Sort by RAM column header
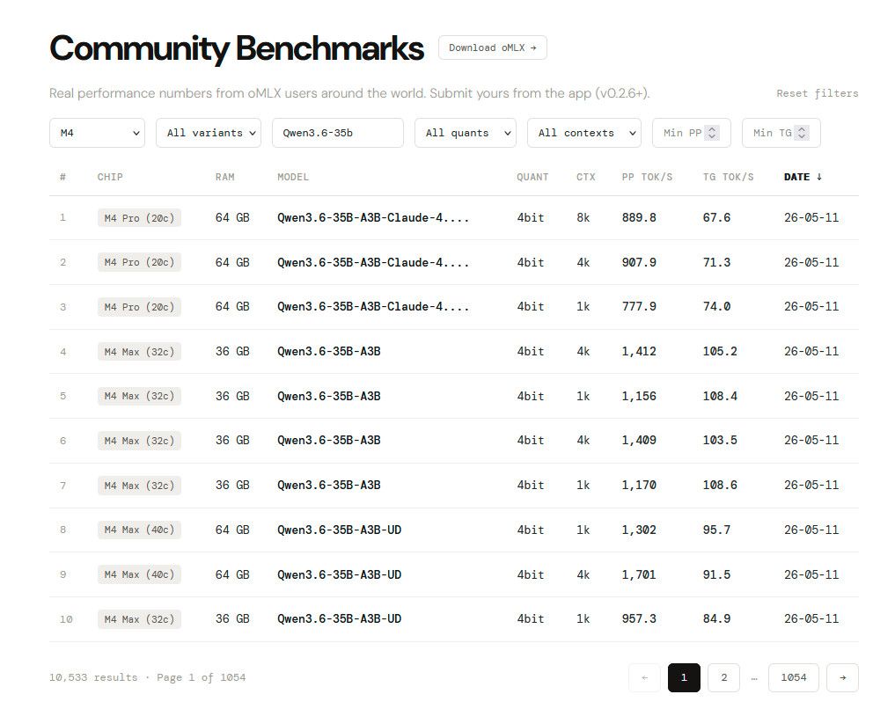This screenshot has width=895, height=709. (225, 177)
